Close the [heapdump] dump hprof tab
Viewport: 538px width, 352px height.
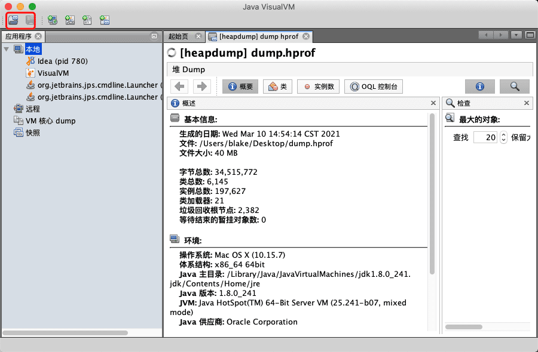click(306, 36)
